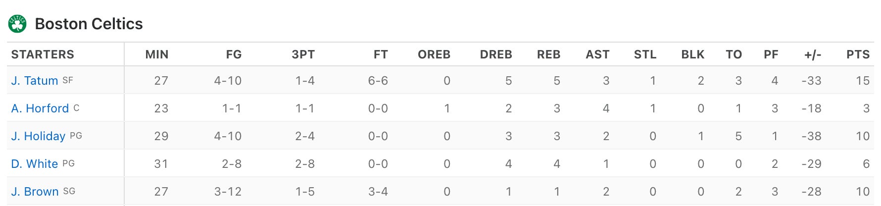Viewport: 881px width, 206px height.
Task: Open J. Tatum's player page
Action: click(35, 81)
